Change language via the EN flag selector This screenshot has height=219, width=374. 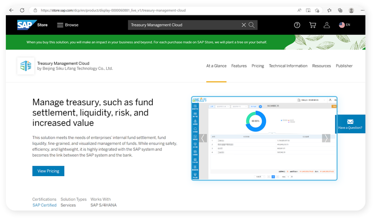point(345,25)
